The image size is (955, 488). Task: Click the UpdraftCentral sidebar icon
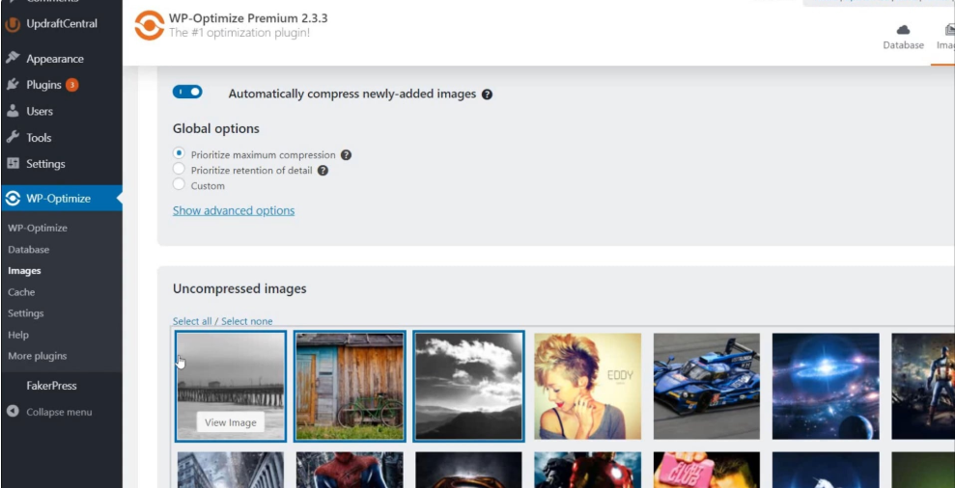(13, 25)
